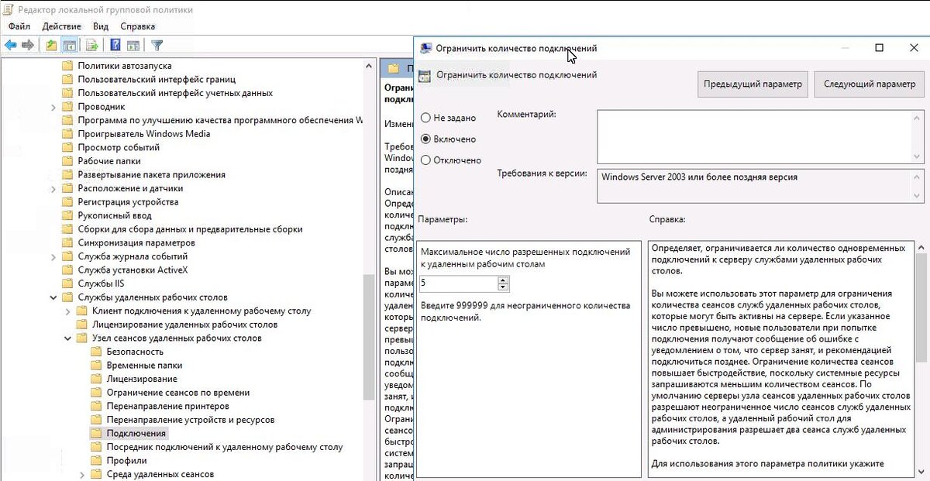Image resolution: width=930 pixels, height=481 pixels.
Task: Toggle the console tree pane icon
Action: 70,45
